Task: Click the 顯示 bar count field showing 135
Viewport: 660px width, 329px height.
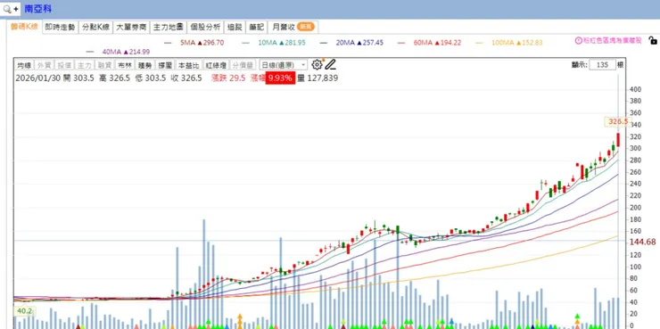Action: [602, 65]
